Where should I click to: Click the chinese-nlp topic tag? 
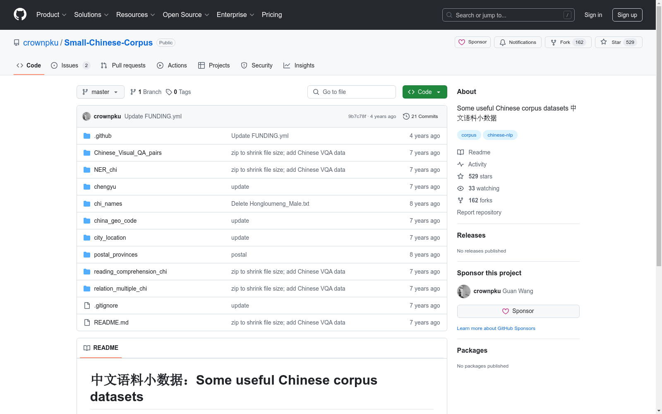[x=500, y=135]
